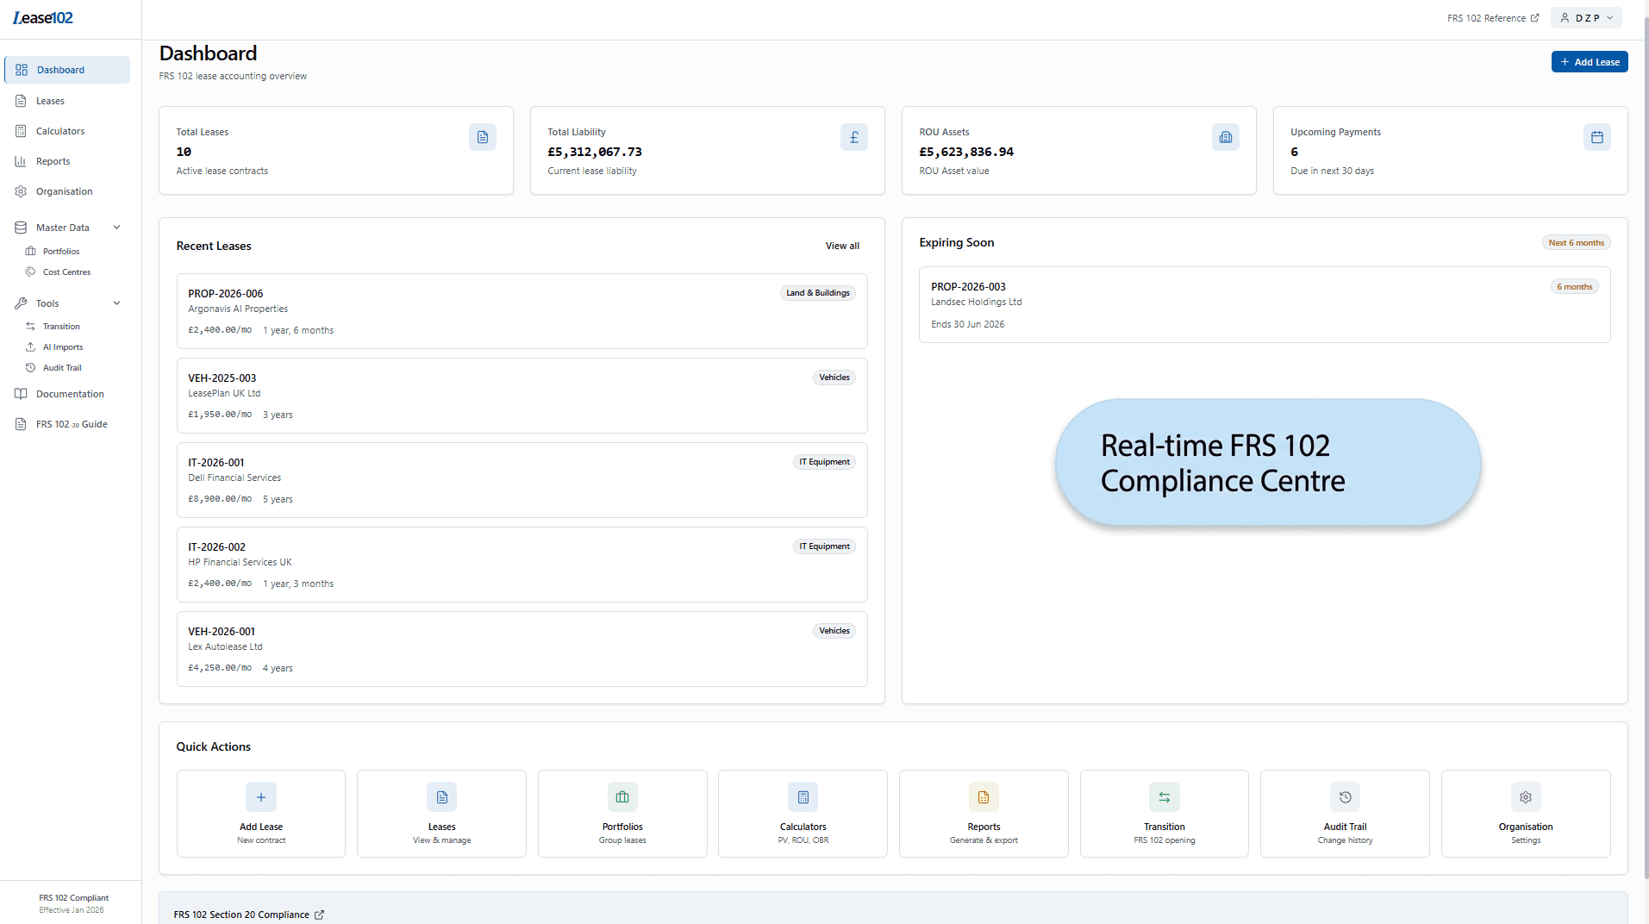Click the Next 6 months filter pill
The height and width of the screenshot is (924, 1649).
[x=1576, y=242]
